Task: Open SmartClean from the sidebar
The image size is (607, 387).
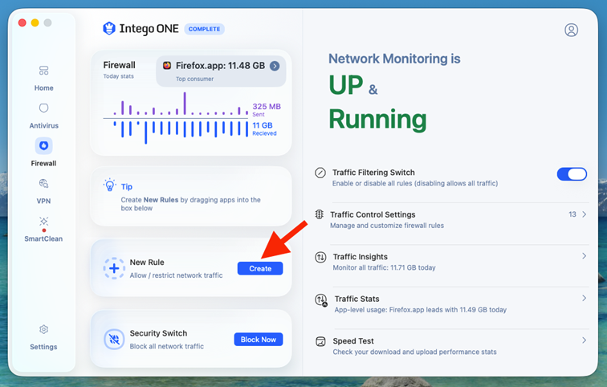Action: point(43,230)
